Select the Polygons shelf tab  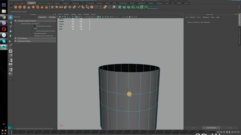tap(32, 3)
